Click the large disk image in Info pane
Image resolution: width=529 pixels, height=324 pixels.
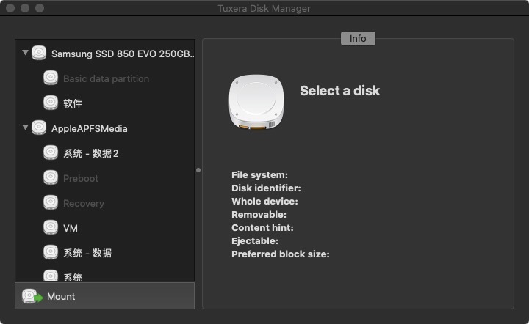pos(257,103)
